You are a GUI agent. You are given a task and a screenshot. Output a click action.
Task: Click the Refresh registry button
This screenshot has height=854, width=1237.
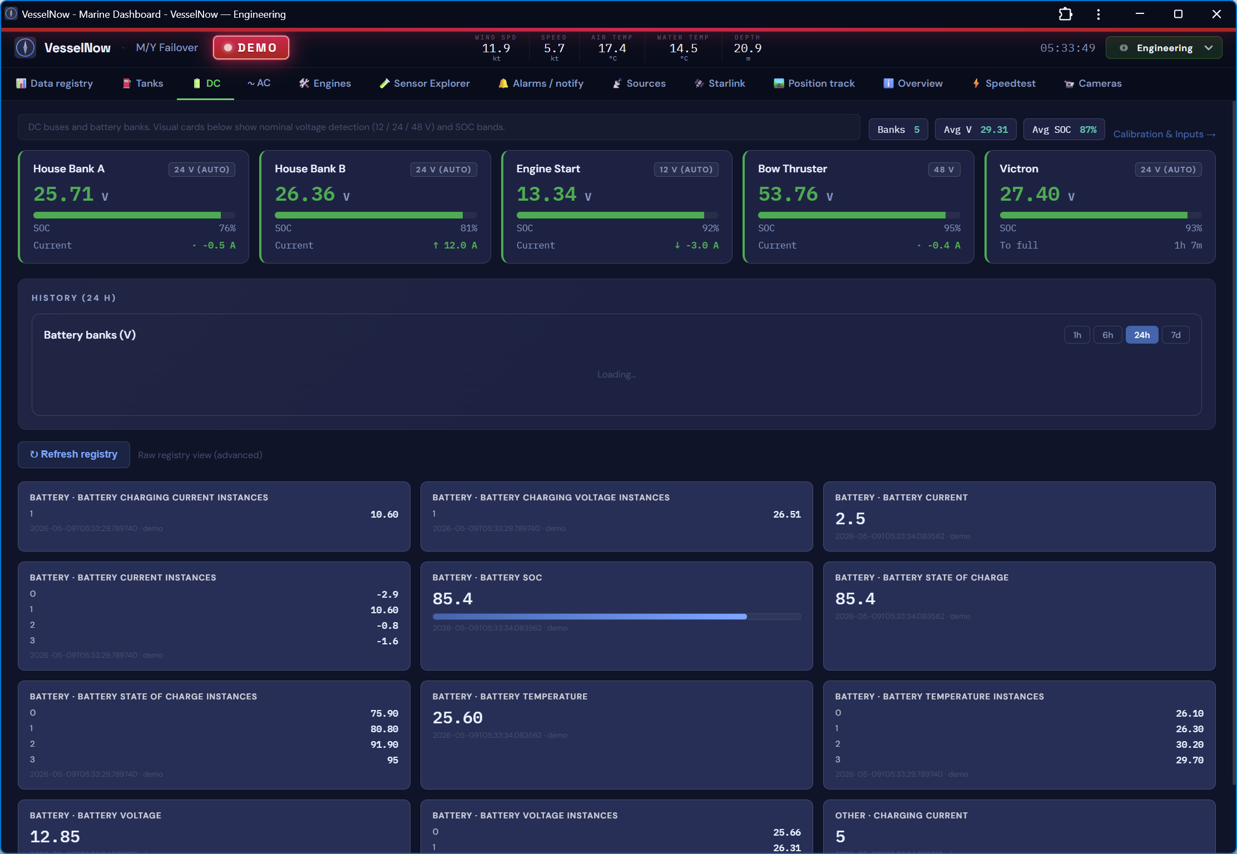(x=74, y=455)
